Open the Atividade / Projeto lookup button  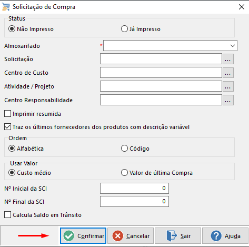[x=228, y=86]
